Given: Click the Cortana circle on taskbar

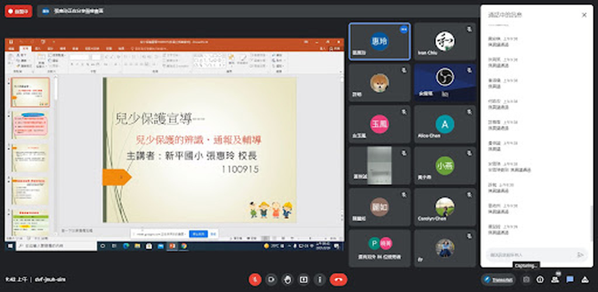Looking at the screenshot, I should [x=103, y=246].
